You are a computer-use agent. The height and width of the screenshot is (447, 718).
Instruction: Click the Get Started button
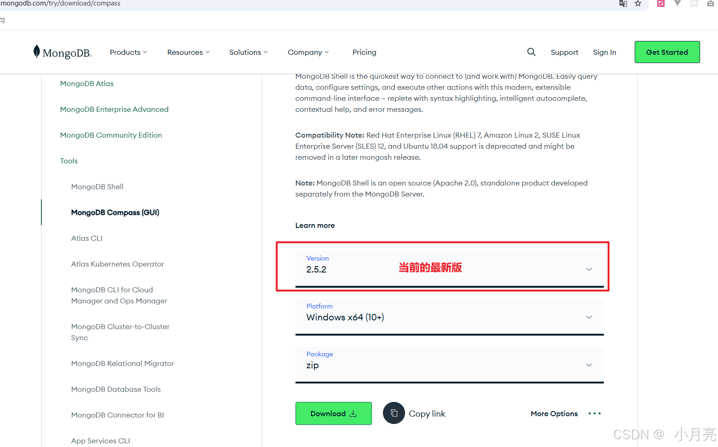click(667, 52)
